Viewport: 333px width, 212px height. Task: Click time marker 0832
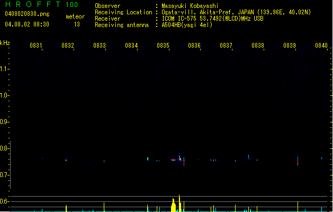click(68, 46)
